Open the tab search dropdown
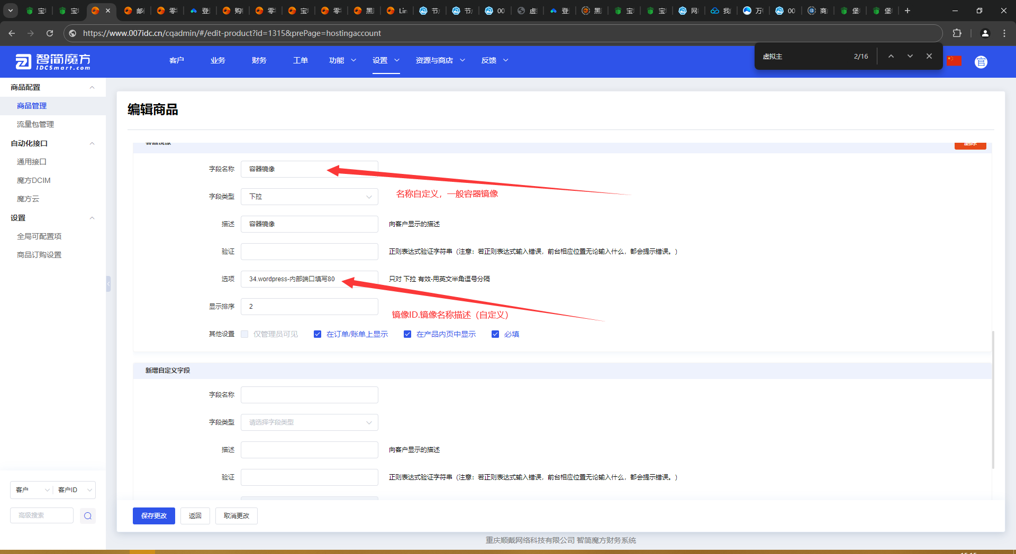Screen dimensions: 1016x554 click(11, 11)
